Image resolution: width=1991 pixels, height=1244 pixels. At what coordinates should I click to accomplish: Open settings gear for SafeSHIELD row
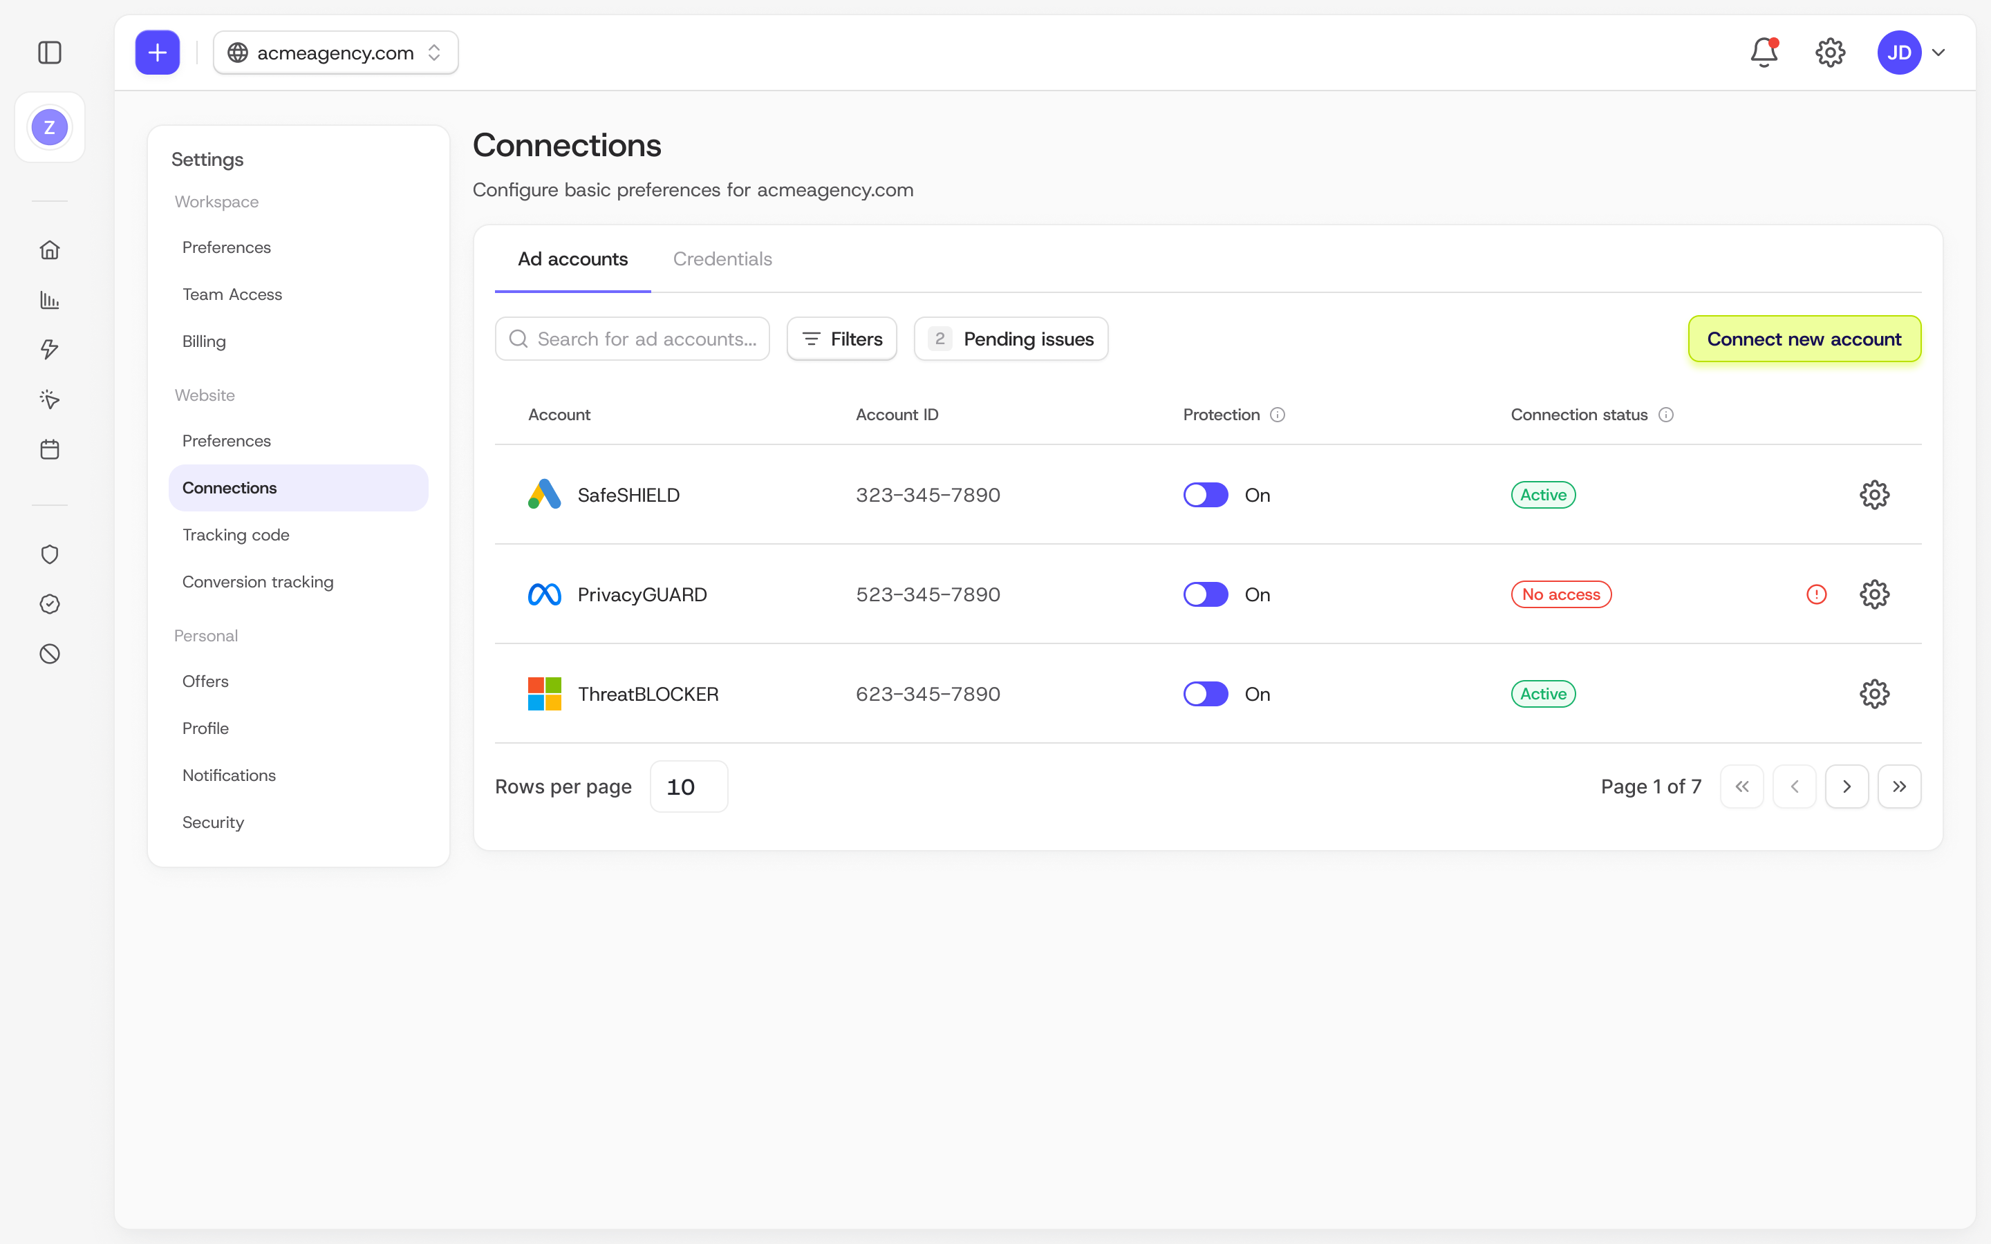coord(1874,496)
